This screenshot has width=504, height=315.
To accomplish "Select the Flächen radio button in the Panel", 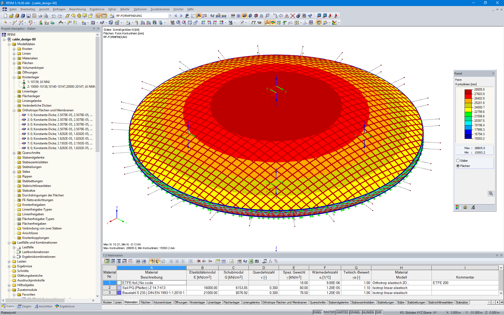I will coord(458,166).
